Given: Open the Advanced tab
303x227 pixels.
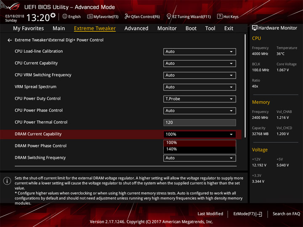Looking at the screenshot, I should [x=136, y=29].
